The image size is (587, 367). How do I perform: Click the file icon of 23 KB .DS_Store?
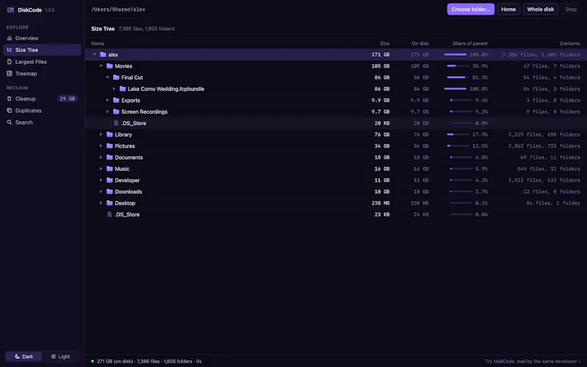[x=109, y=214]
